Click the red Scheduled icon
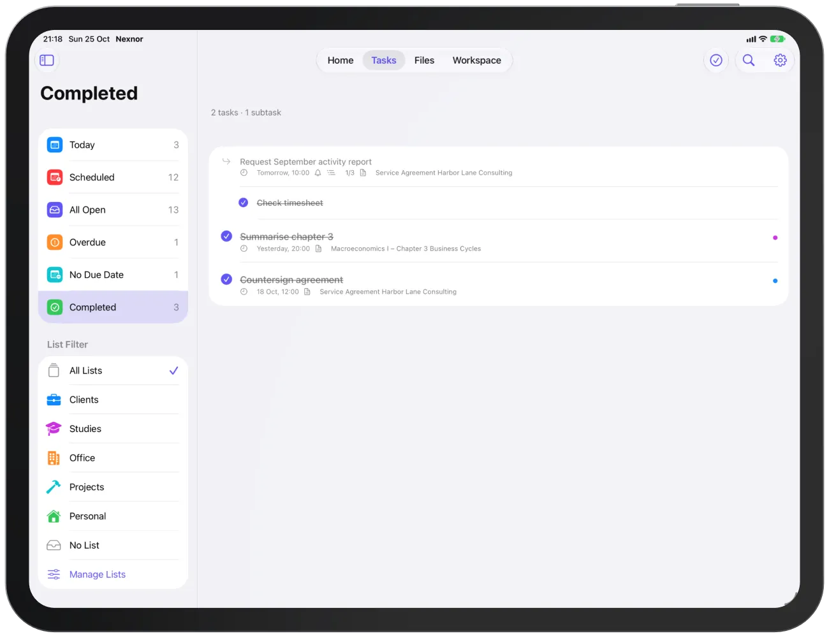 pos(55,177)
